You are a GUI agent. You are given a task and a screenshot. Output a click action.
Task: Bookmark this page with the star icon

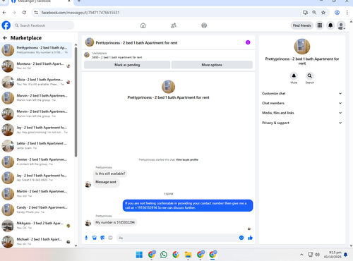pos(323,13)
